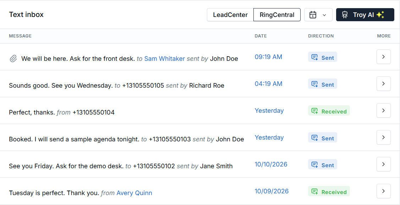
Task: Click message 'Perfect, thanks.'
Action: (x=32, y=112)
